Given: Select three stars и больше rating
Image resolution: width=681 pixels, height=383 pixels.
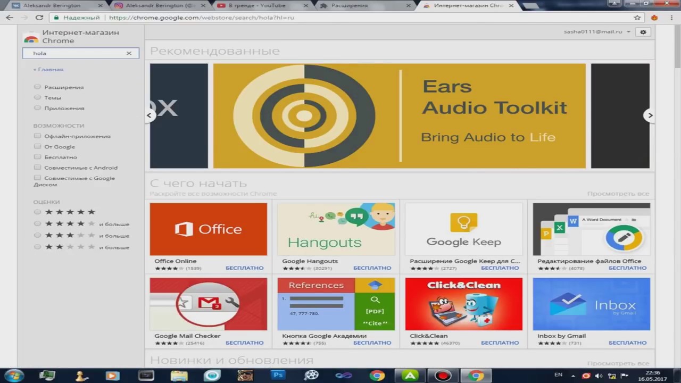Looking at the screenshot, I should tap(37, 236).
